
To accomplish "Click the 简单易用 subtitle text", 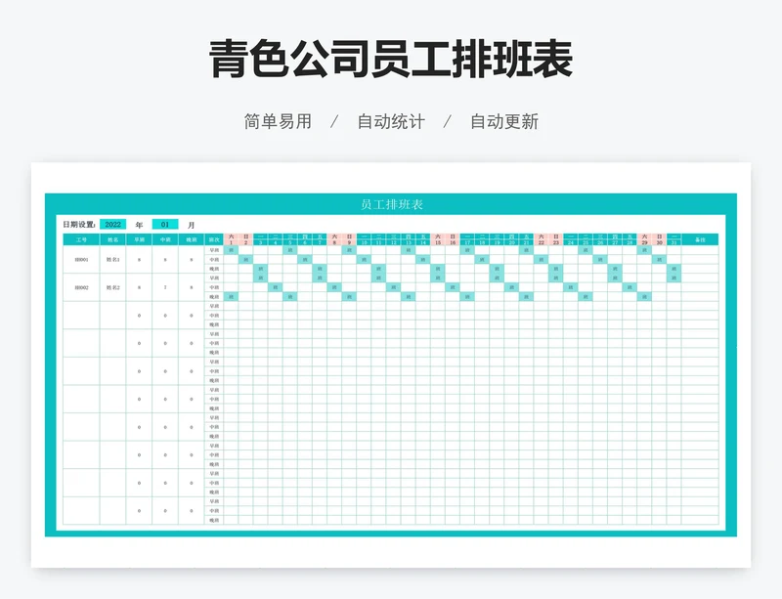I will [278, 121].
